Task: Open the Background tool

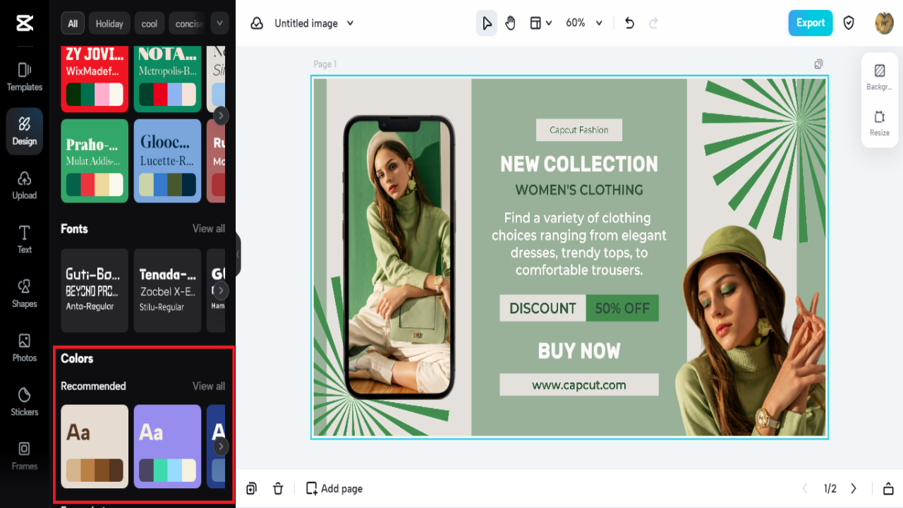Action: click(880, 77)
